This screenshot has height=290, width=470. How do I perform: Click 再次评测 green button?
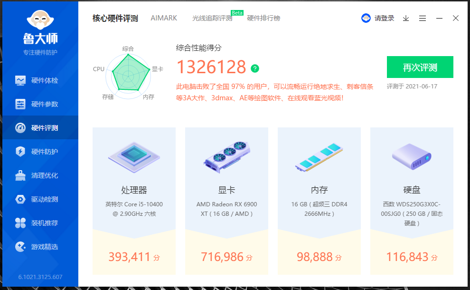click(x=420, y=67)
